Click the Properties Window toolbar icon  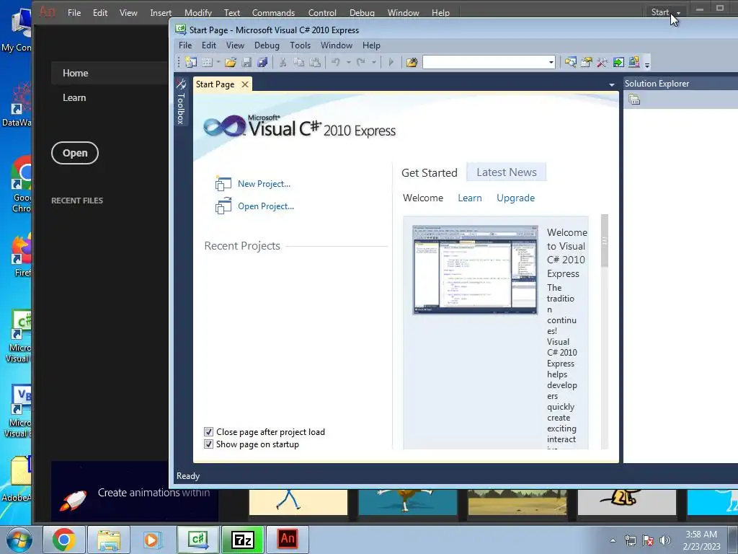point(587,62)
